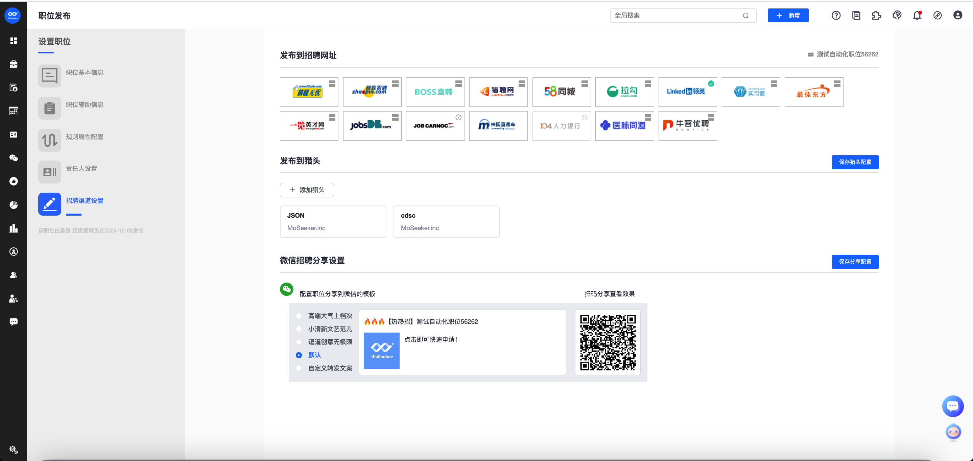Click the link circle icon in header
973x461 pixels.
(937, 16)
